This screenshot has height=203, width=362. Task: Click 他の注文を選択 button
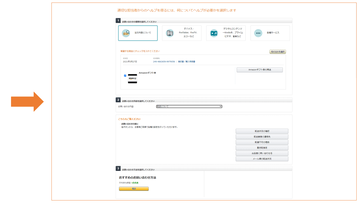(278, 52)
